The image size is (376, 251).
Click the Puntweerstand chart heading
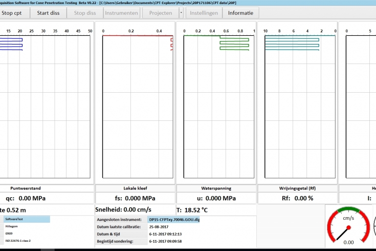point(26,189)
